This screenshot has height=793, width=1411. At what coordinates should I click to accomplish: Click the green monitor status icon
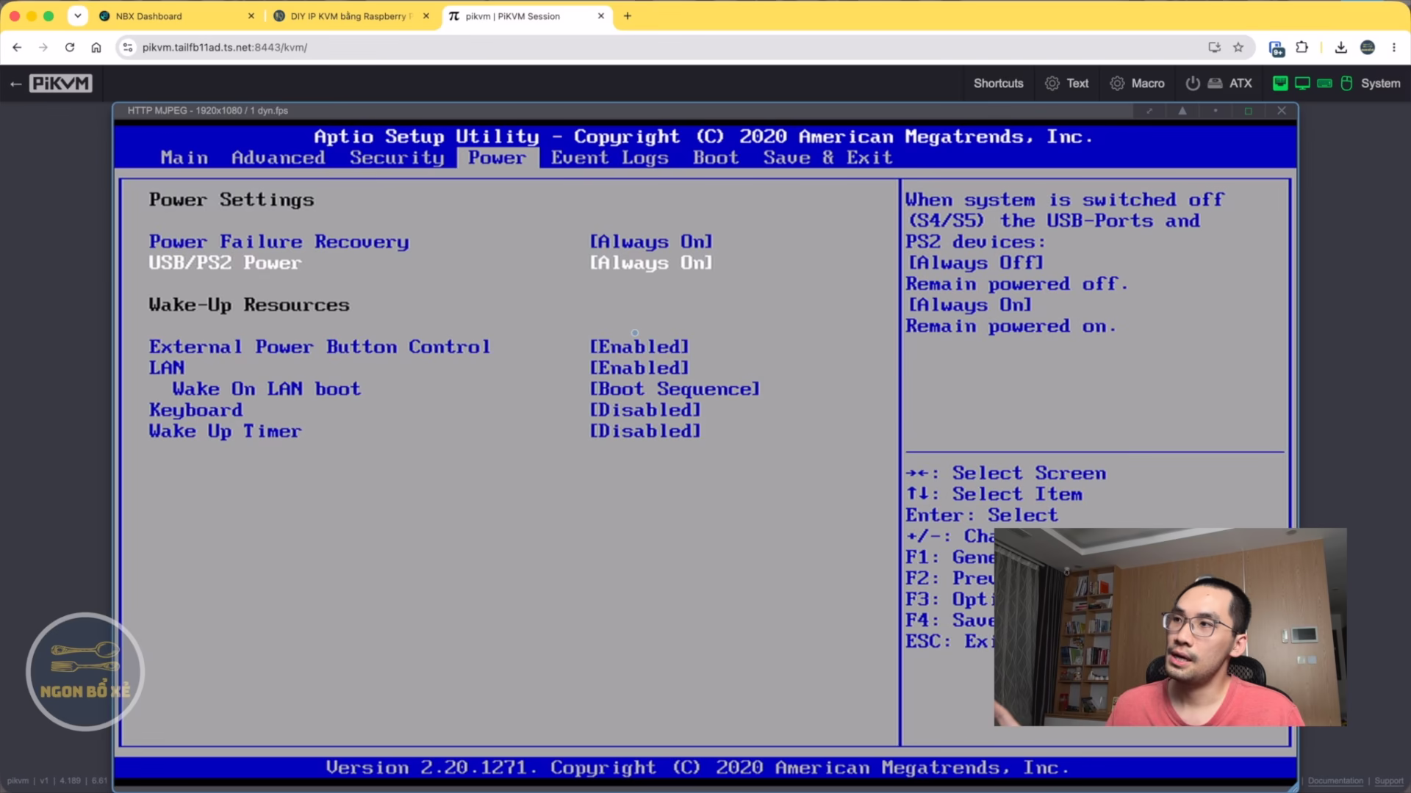point(1302,84)
